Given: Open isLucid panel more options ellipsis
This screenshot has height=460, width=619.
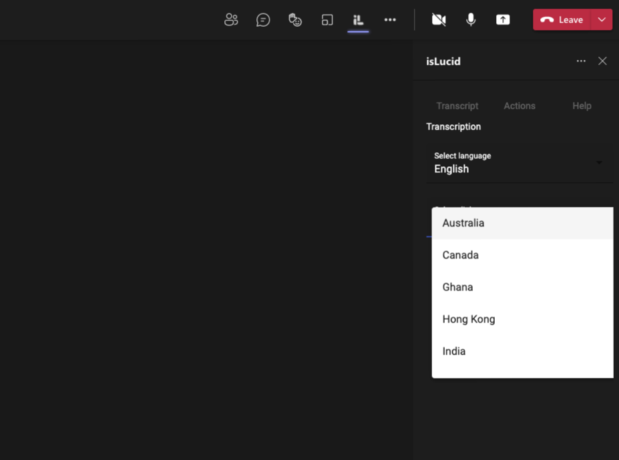Looking at the screenshot, I should pos(581,61).
